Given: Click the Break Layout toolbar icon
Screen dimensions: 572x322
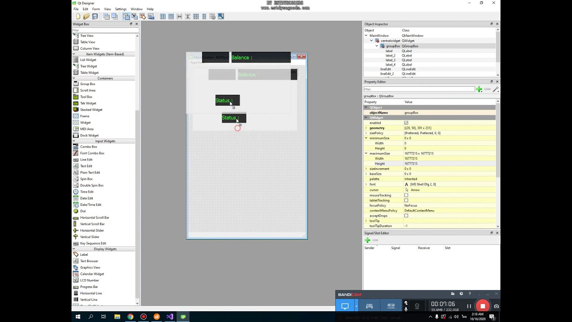Looking at the screenshot, I should [212, 17].
